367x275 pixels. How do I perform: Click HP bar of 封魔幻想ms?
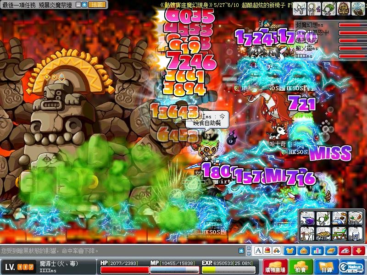coord(353,25)
